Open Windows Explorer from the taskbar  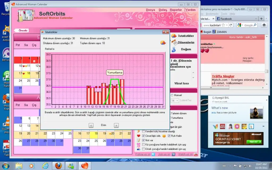(19, 166)
